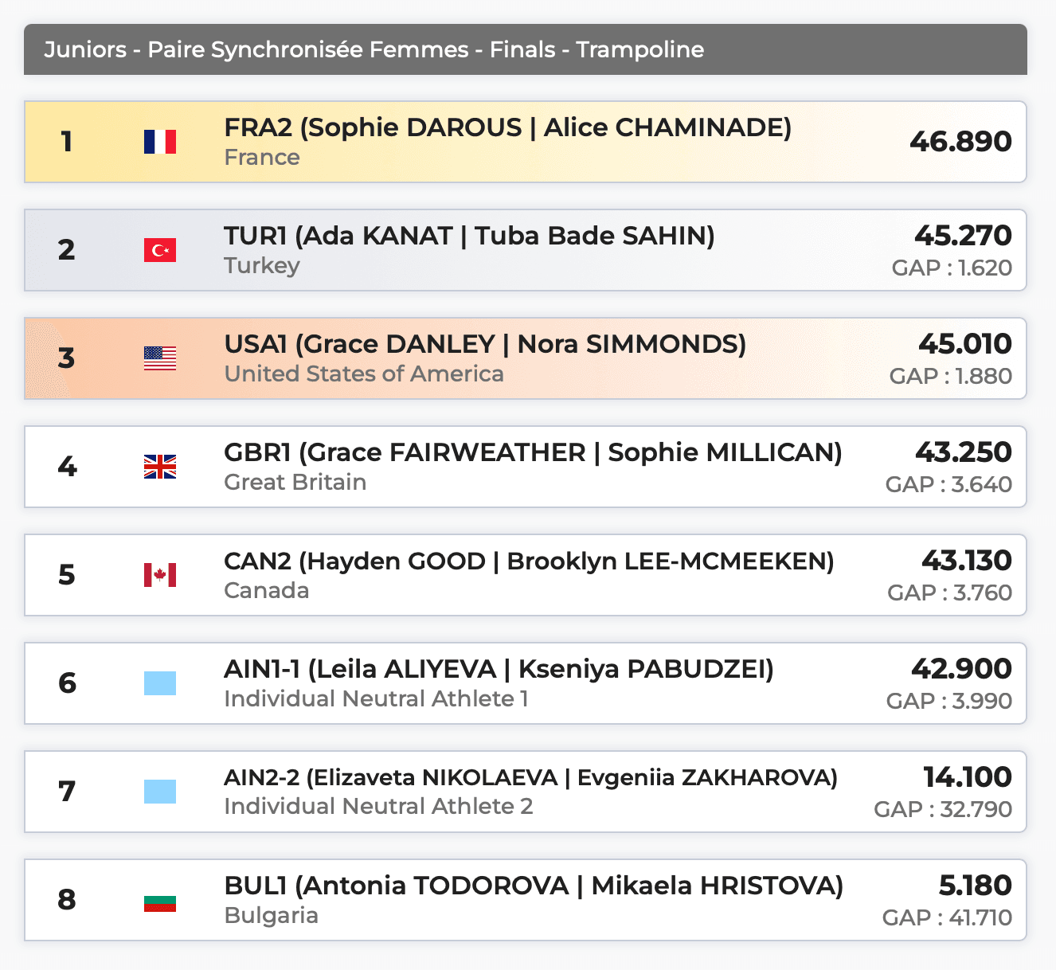Open BUL1 Antonia TODOROVA pair entry
Screen dimensions: 1056x970
534,886
